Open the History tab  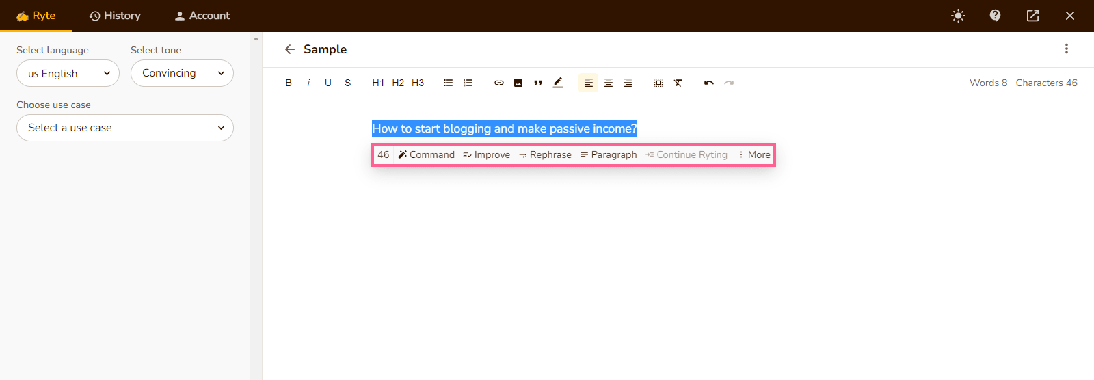tap(115, 16)
